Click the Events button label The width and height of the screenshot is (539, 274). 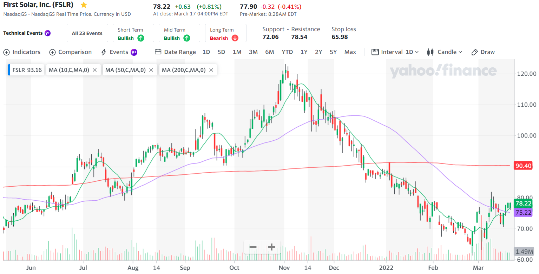[x=119, y=52]
